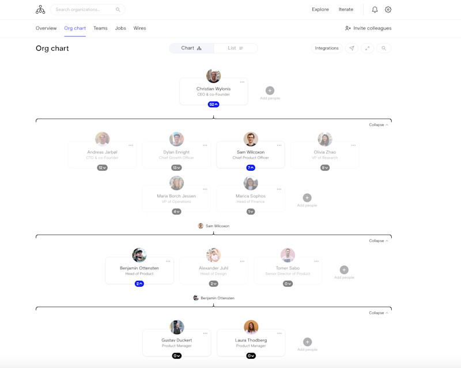Expand Laura Thodberg 0 reports badge

[251, 356]
